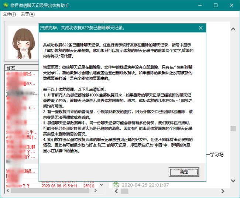The image size is (240, 198).
Task: Click left arrow of friend list horizontal scrollbar
Action: coord(8,191)
